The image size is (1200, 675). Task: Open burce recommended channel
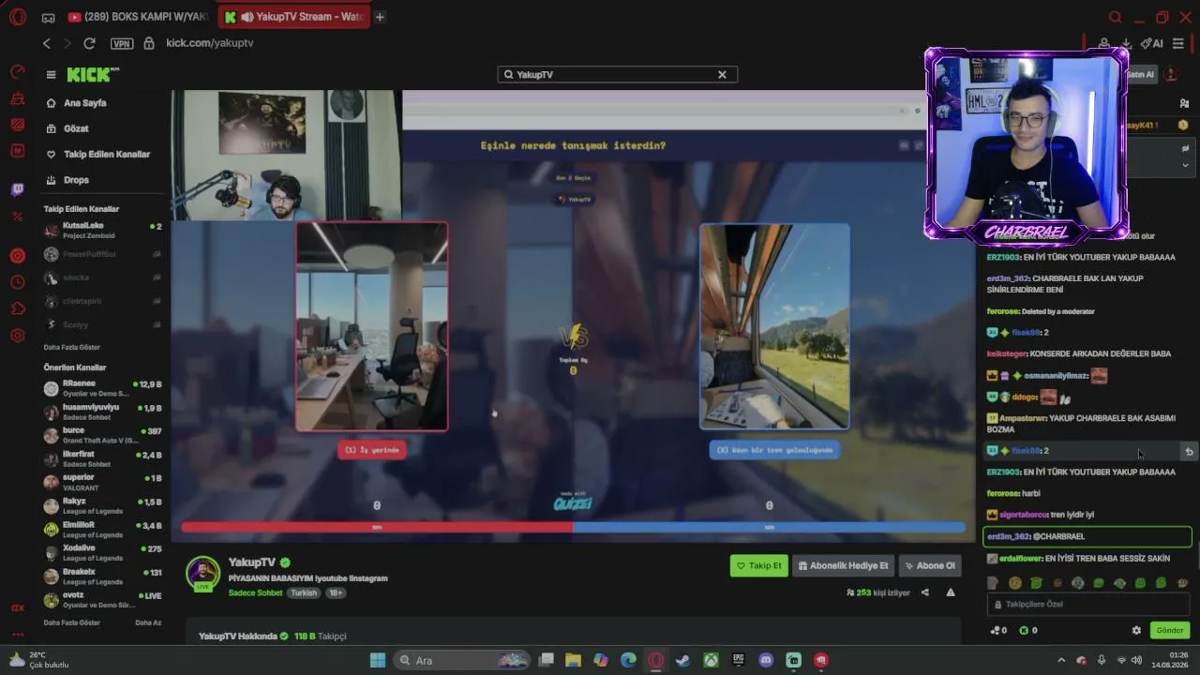point(103,435)
